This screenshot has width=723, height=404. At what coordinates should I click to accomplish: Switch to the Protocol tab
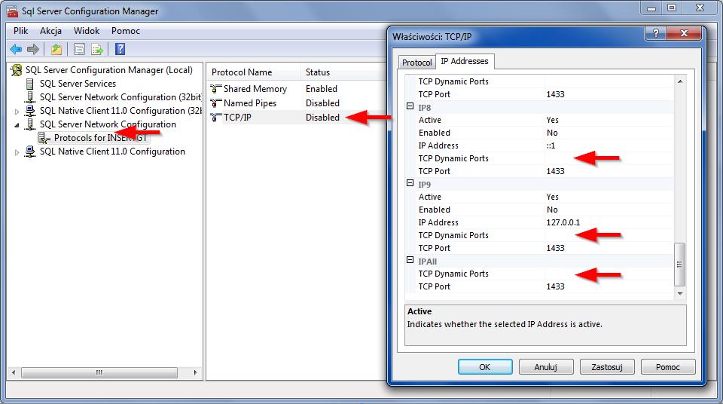tap(416, 63)
